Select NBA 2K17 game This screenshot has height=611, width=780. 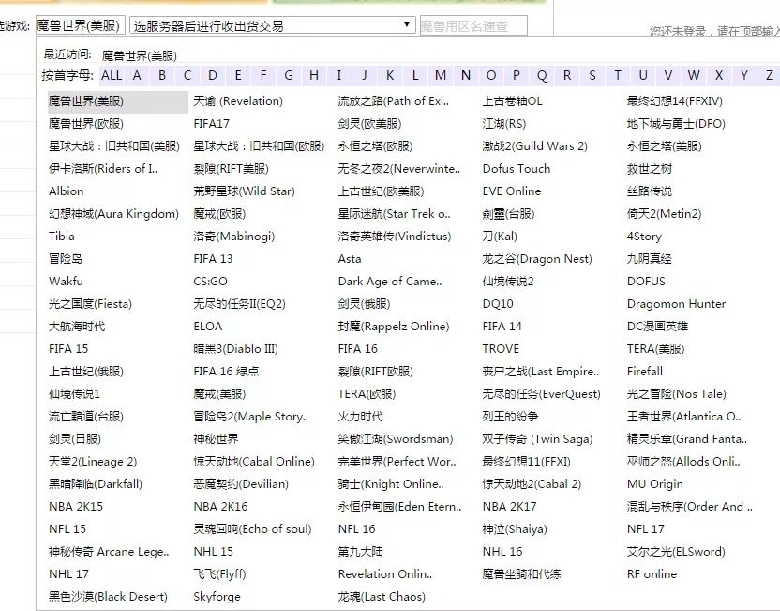click(509, 507)
